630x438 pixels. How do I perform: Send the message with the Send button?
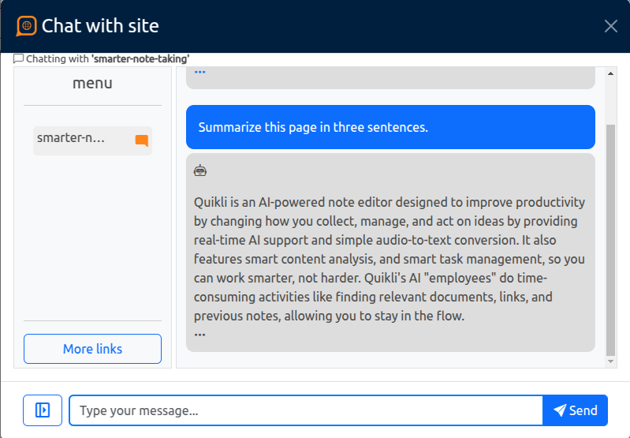(x=575, y=410)
